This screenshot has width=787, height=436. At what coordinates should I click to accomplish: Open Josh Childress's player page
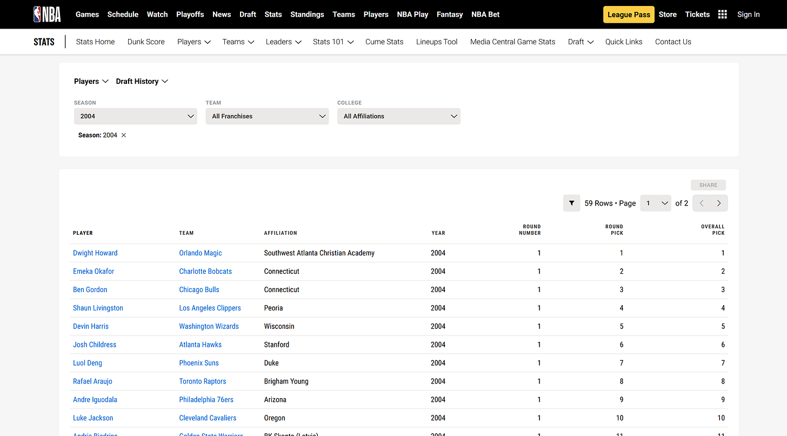(x=95, y=345)
